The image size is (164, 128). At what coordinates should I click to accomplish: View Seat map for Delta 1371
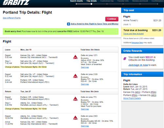click(85, 67)
